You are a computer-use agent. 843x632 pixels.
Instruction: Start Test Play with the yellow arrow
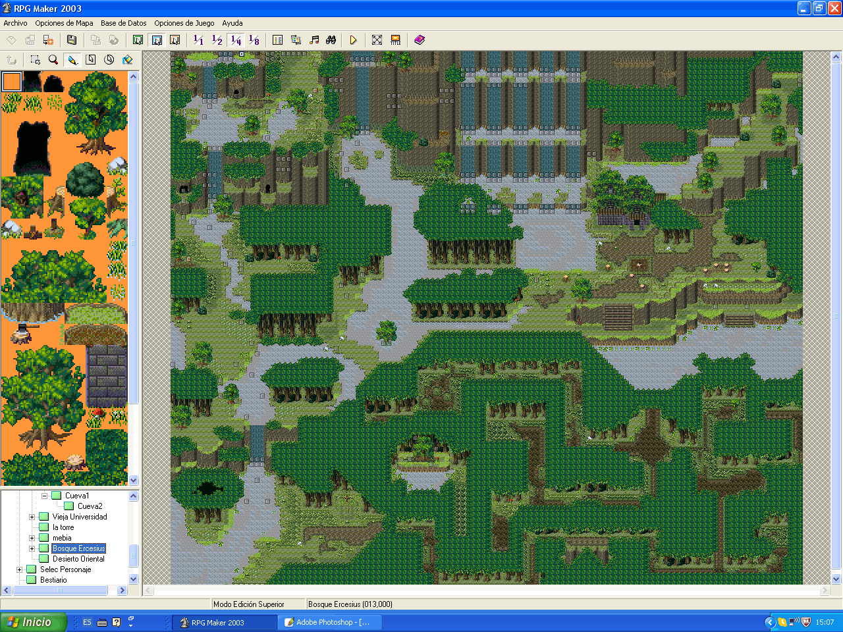click(x=353, y=40)
